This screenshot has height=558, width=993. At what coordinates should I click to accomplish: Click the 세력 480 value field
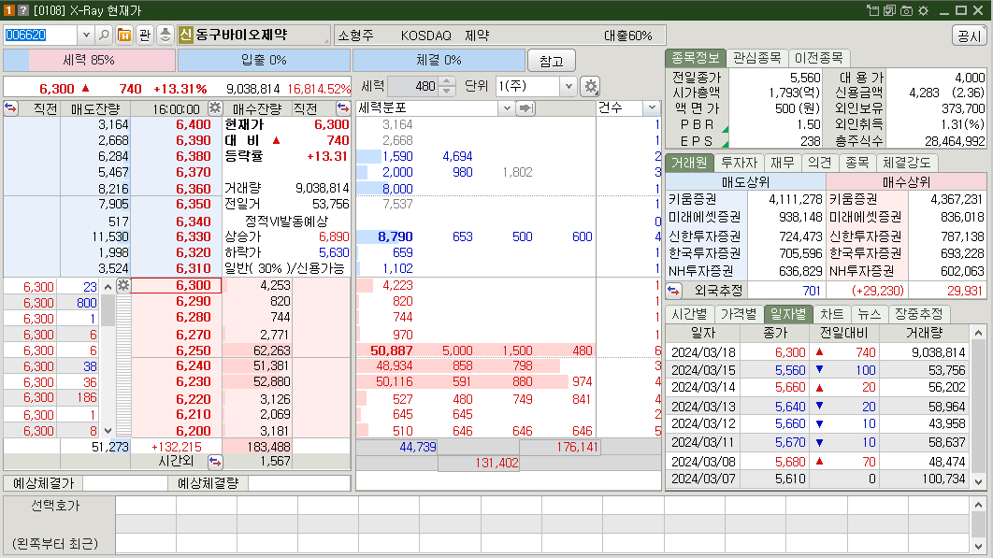coord(413,86)
